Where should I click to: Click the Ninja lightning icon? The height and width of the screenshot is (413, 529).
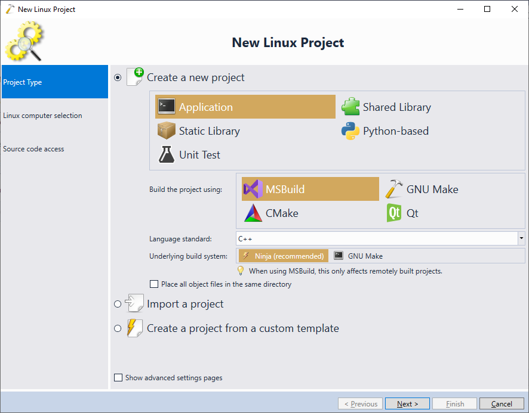click(x=246, y=256)
